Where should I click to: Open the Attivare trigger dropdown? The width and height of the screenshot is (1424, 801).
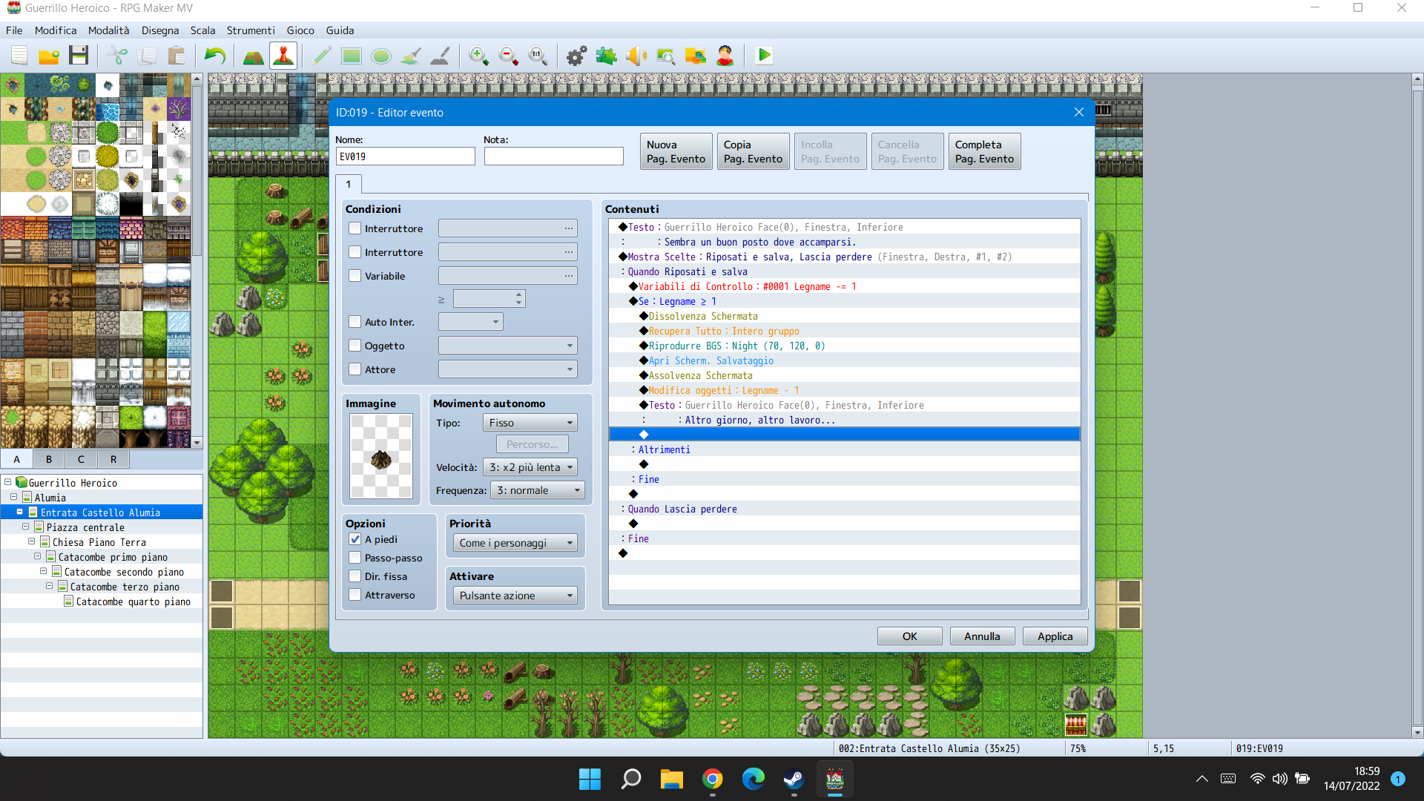[515, 596]
